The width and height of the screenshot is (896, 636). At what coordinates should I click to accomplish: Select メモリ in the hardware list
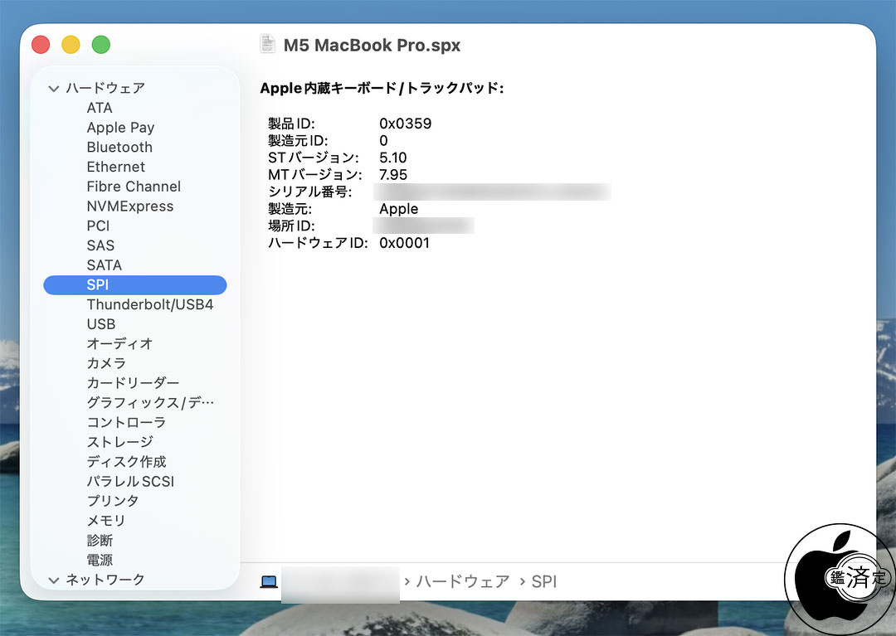point(106,521)
